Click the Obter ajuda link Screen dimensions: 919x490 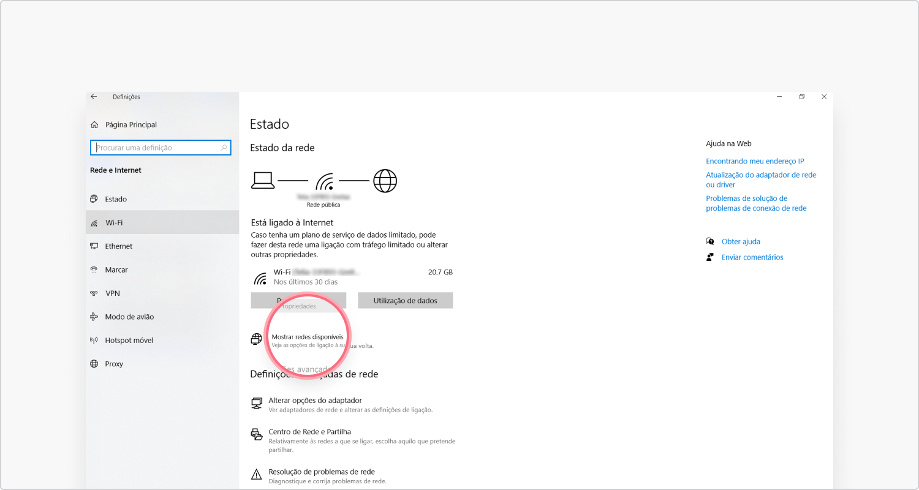point(741,242)
